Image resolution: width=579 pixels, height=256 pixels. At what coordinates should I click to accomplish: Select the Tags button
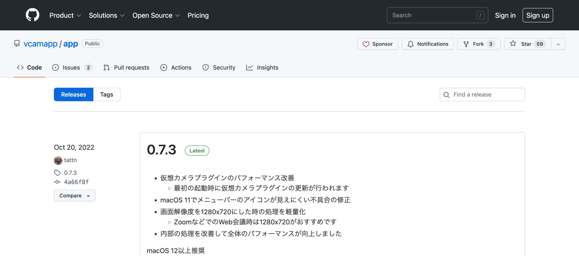(x=107, y=94)
